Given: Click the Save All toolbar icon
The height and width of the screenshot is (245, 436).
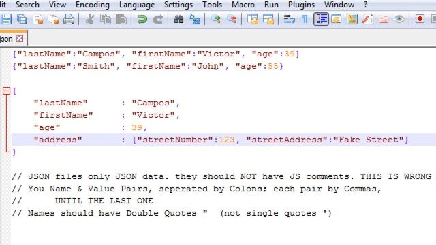Looking at the screenshot, I should coord(22,19).
